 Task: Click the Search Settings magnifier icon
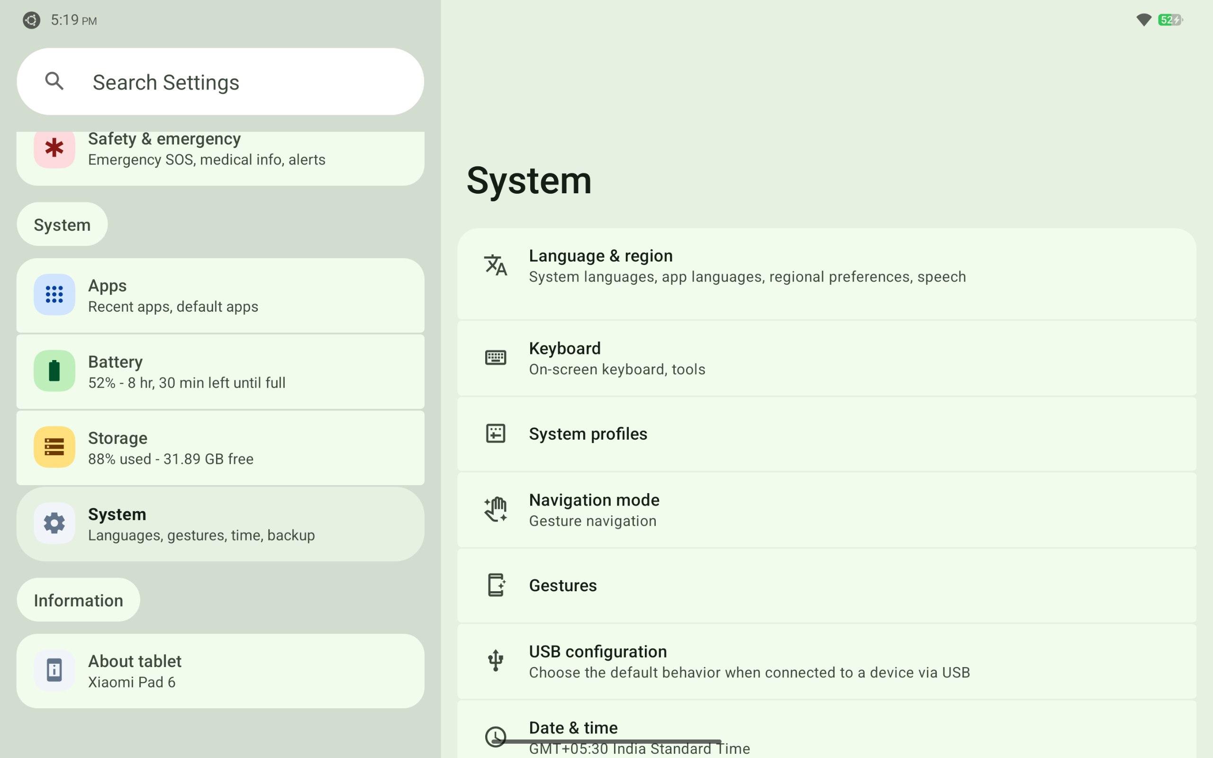[x=54, y=81]
